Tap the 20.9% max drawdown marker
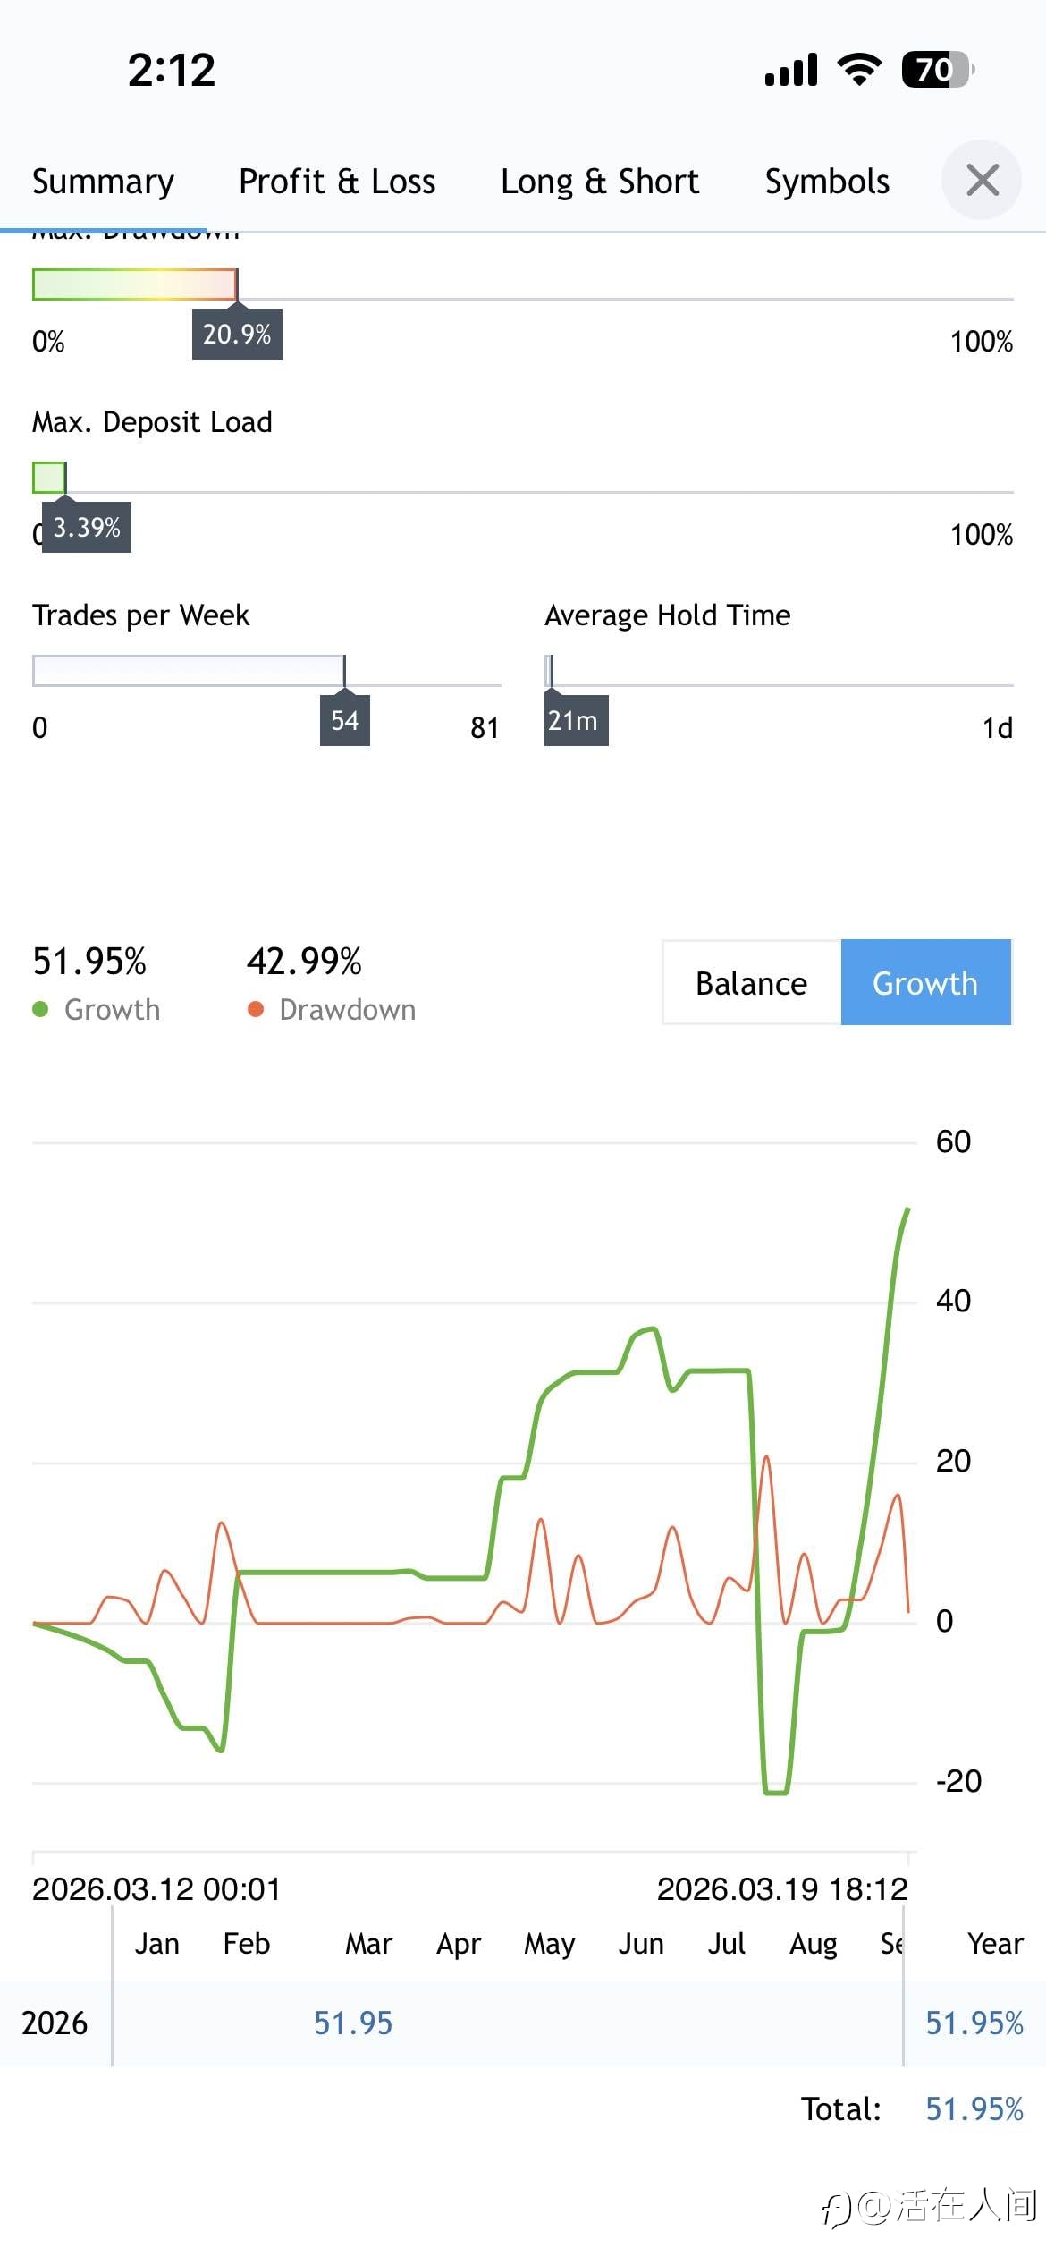Screen dimensions: 1046x2265 tap(237, 335)
